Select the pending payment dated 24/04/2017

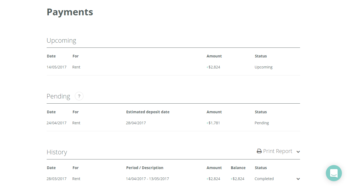[x=57, y=123]
